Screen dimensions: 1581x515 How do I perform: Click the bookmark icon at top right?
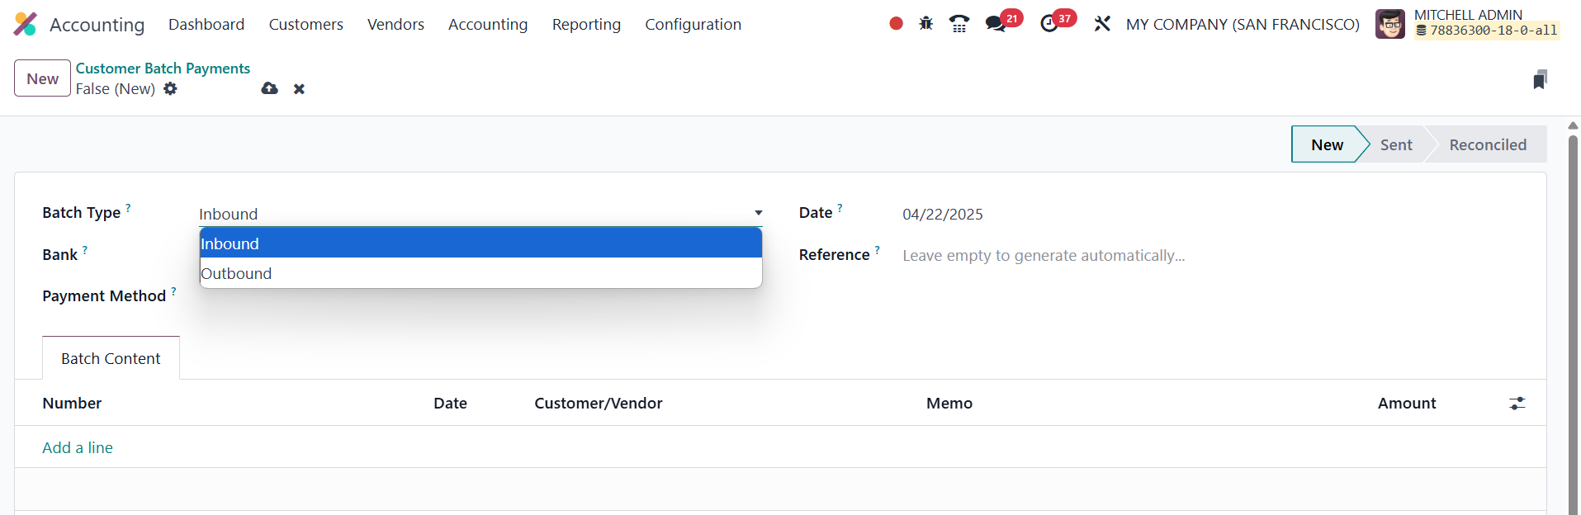(x=1539, y=80)
